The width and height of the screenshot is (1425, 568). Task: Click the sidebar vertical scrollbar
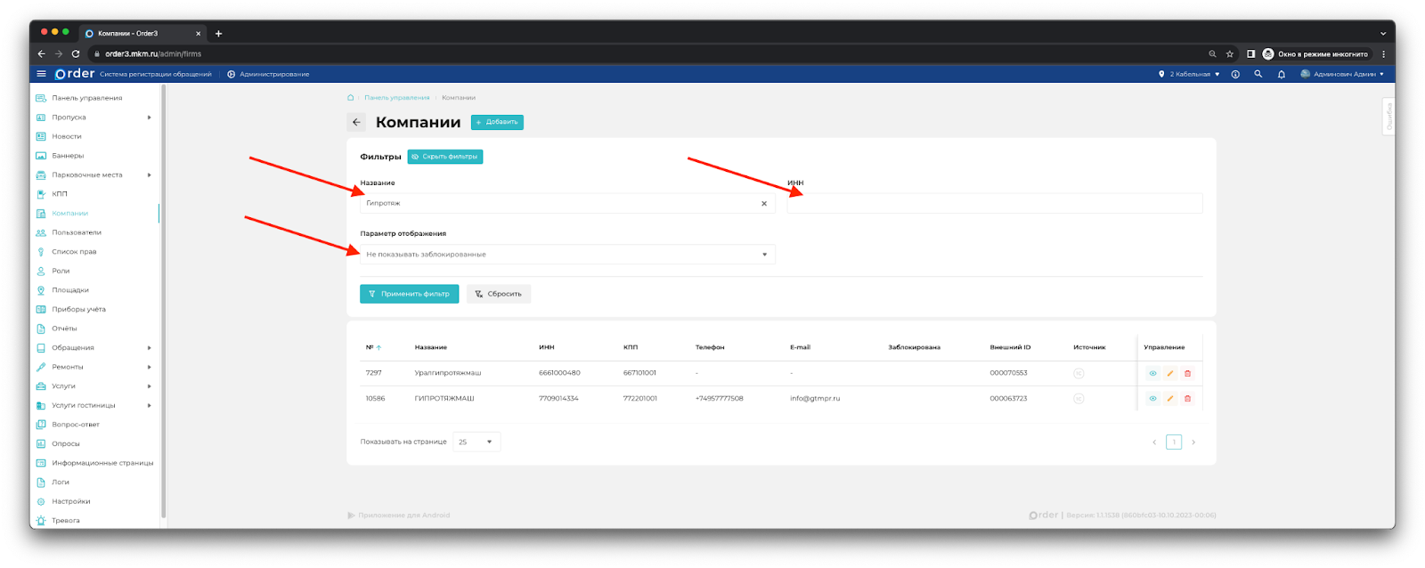(x=163, y=303)
